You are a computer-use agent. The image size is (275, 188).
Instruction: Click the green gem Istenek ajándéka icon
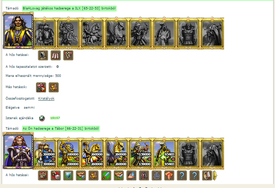(42, 118)
